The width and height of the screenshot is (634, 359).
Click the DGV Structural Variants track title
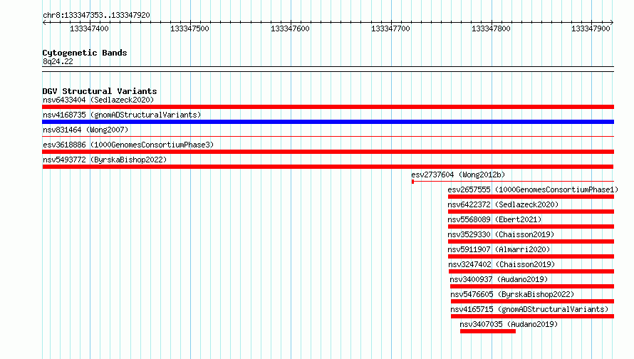pyautogui.click(x=100, y=91)
